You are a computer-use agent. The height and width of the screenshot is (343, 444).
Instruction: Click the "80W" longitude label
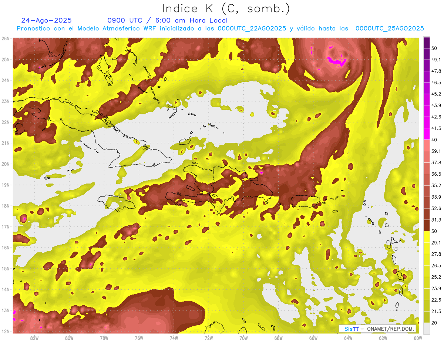69,338
